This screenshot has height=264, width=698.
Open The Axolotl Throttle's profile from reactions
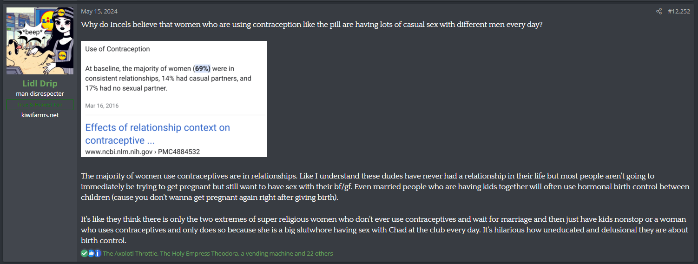130,253
